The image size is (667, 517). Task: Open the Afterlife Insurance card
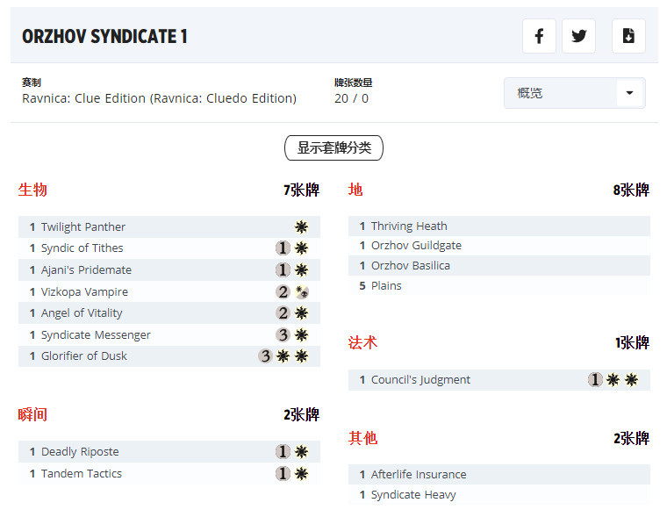419,475
